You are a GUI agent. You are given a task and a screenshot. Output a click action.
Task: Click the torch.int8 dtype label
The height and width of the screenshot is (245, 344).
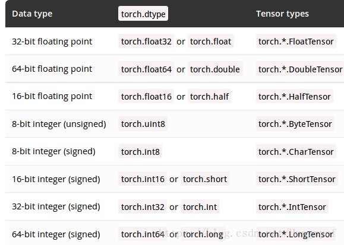(x=140, y=151)
